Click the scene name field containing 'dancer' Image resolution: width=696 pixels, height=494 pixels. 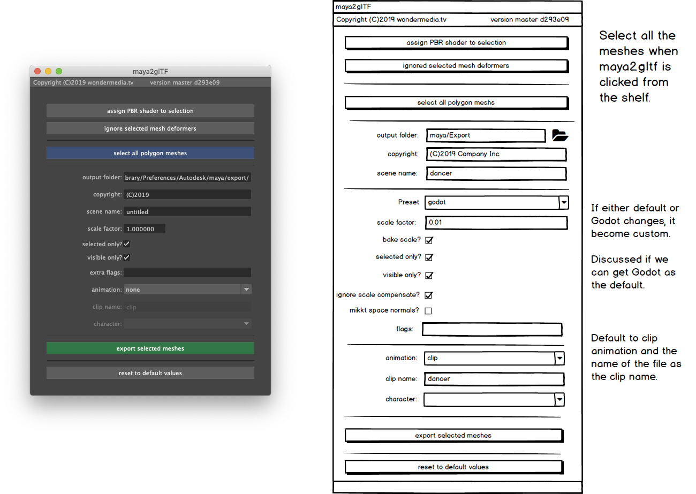(496, 173)
